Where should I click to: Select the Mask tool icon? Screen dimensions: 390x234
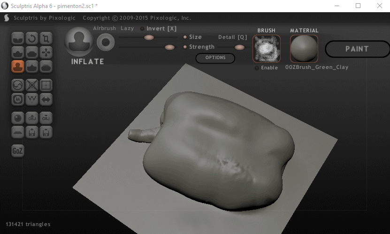(x=18, y=99)
